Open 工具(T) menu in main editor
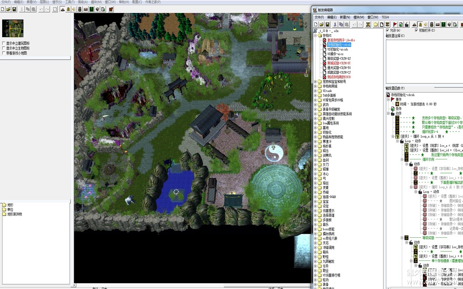The height and width of the screenshot is (289, 463). click(70, 2)
